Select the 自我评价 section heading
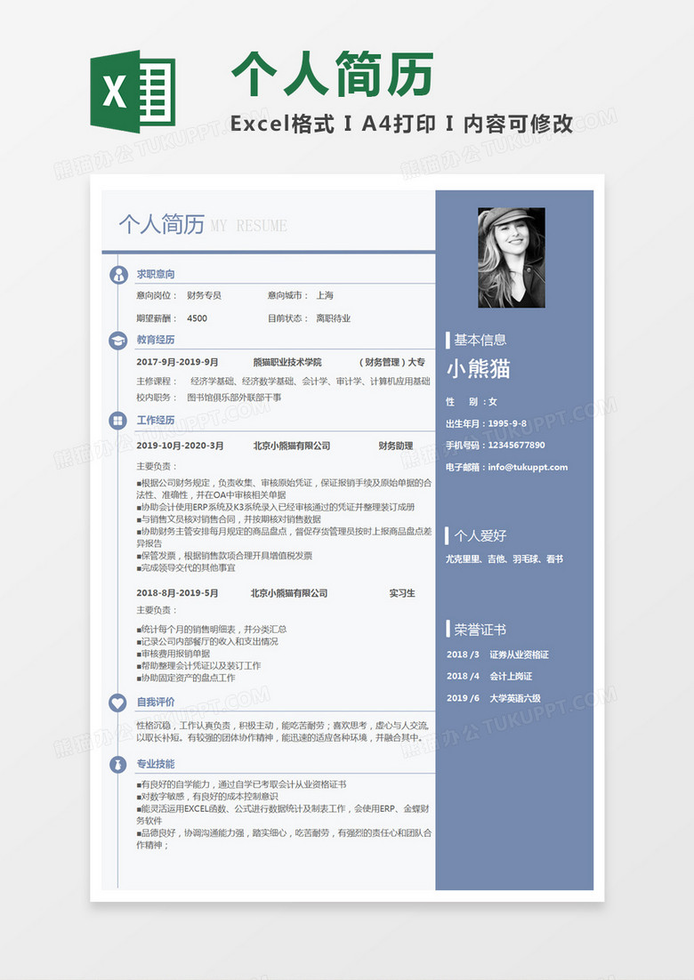This screenshot has width=694, height=980. point(156,703)
